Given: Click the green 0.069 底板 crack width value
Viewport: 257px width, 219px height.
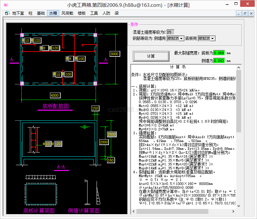Looking at the screenshot, I should (x=219, y=53).
